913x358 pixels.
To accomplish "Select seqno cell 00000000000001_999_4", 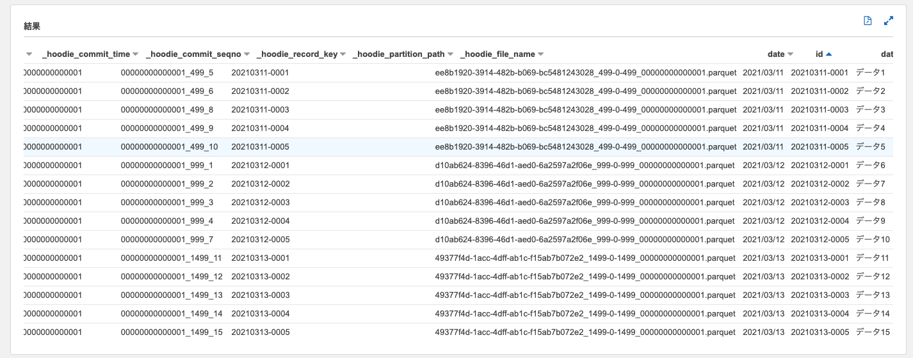I will [166, 221].
